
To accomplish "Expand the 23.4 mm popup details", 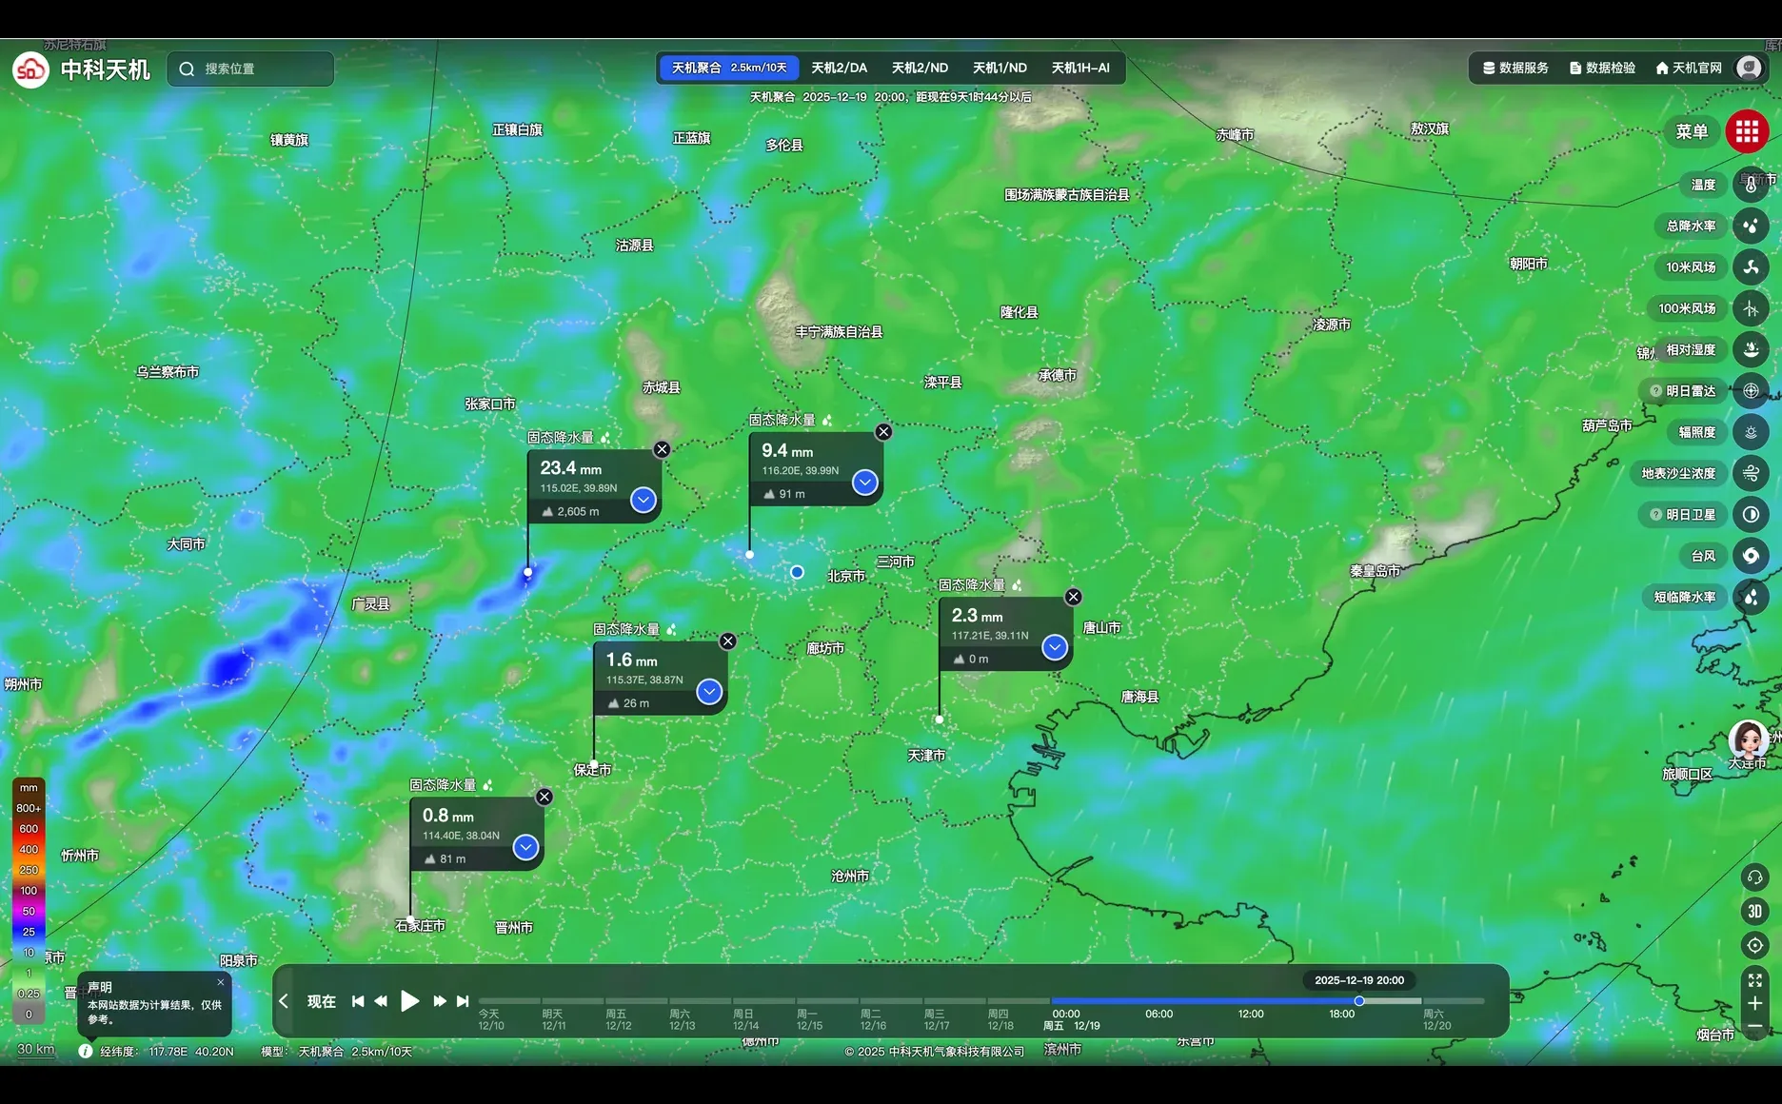I will tap(643, 500).
